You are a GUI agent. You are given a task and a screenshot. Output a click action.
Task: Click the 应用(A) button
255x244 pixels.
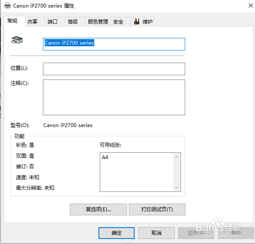pos(196,233)
